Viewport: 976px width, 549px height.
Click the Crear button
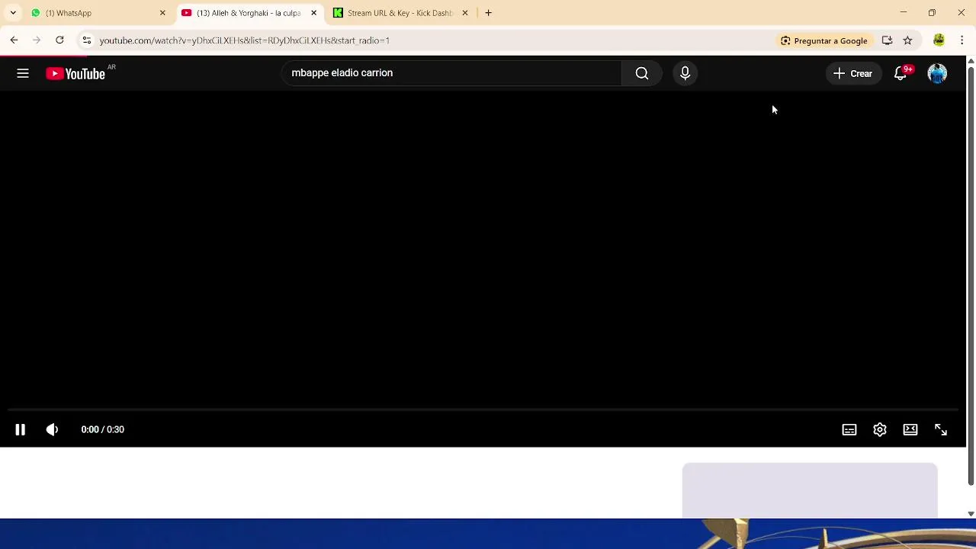(853, 73)
